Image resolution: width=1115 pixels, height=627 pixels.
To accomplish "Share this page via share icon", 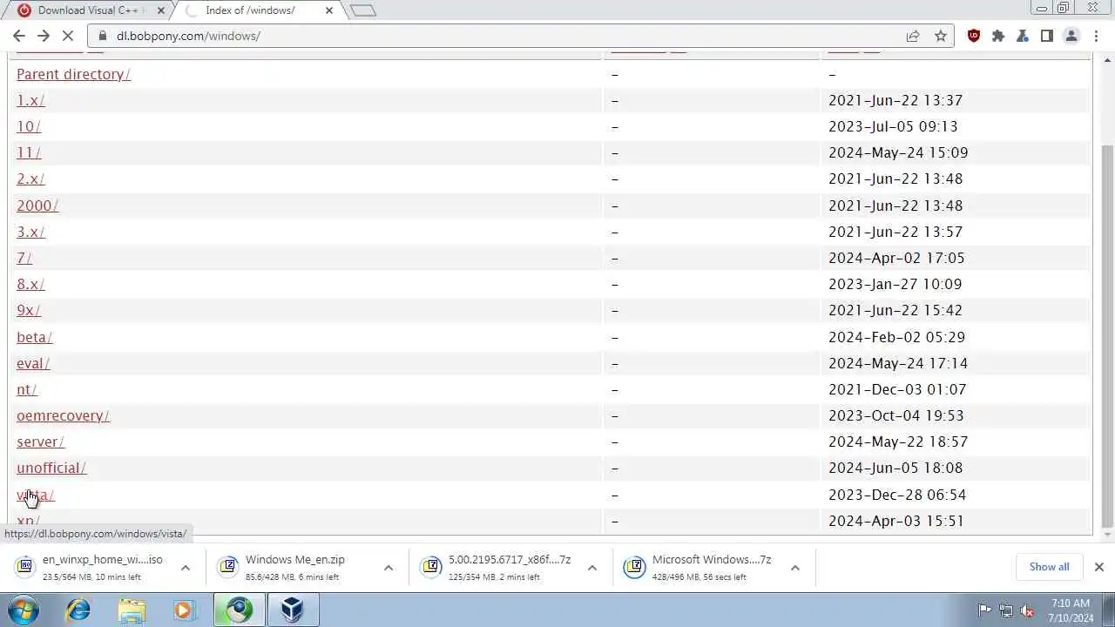I will pos(913,36).
